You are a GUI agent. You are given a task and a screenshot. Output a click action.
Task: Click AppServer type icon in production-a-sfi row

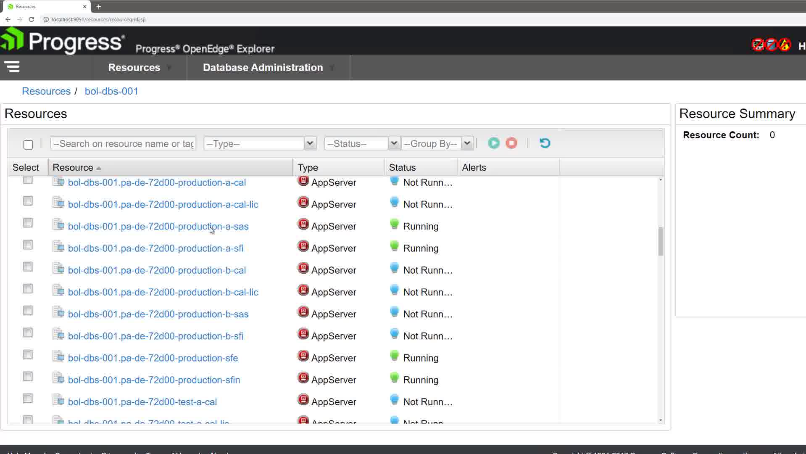click(x=303, y=246)
